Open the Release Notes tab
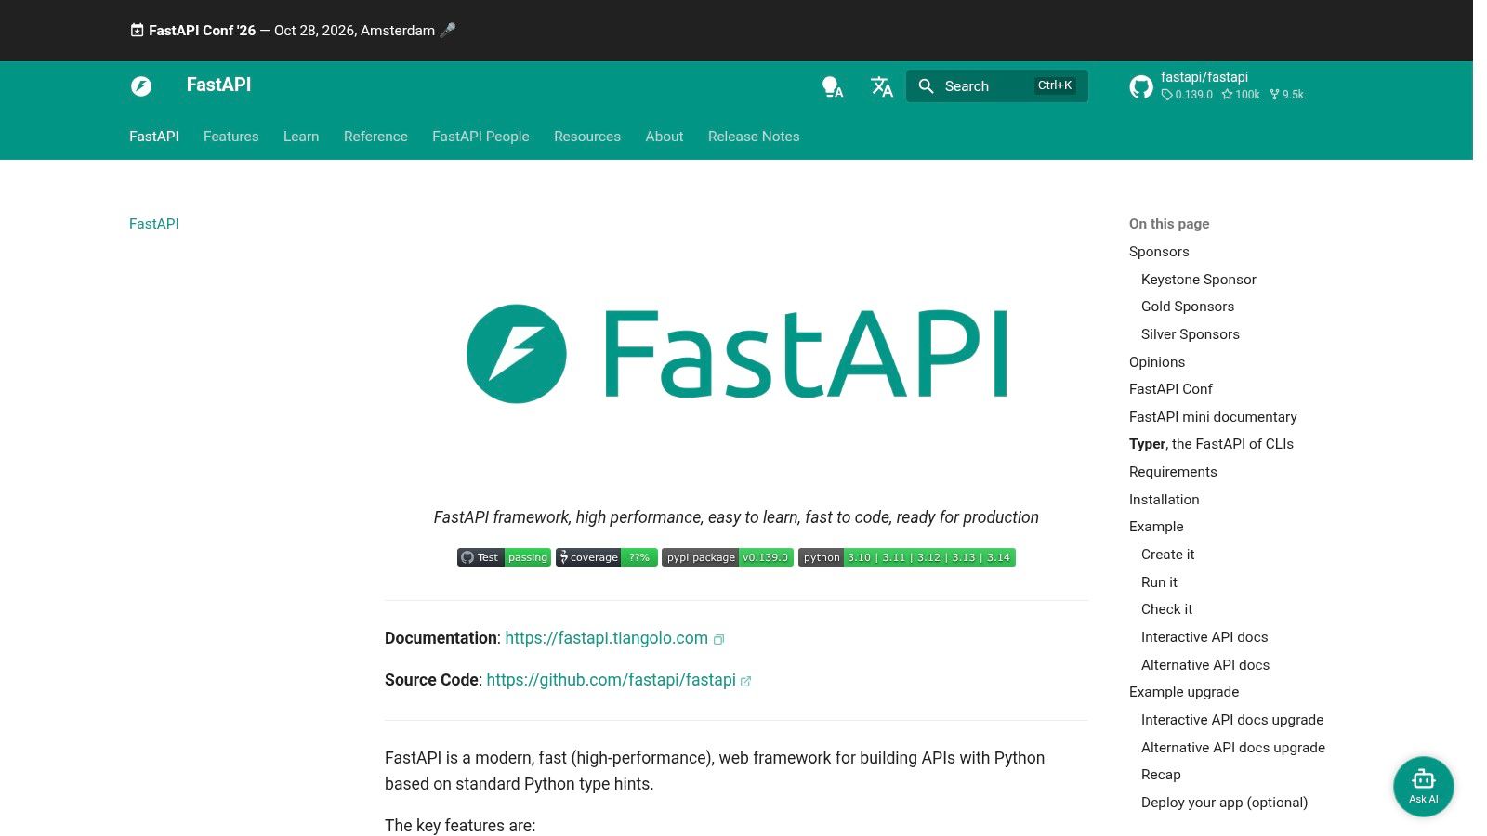This screenshot has height=836, width=1487. pyautogui.click(x=754, y=137)
